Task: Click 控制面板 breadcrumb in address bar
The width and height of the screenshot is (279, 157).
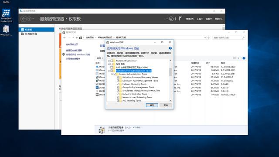Action: 90,38
